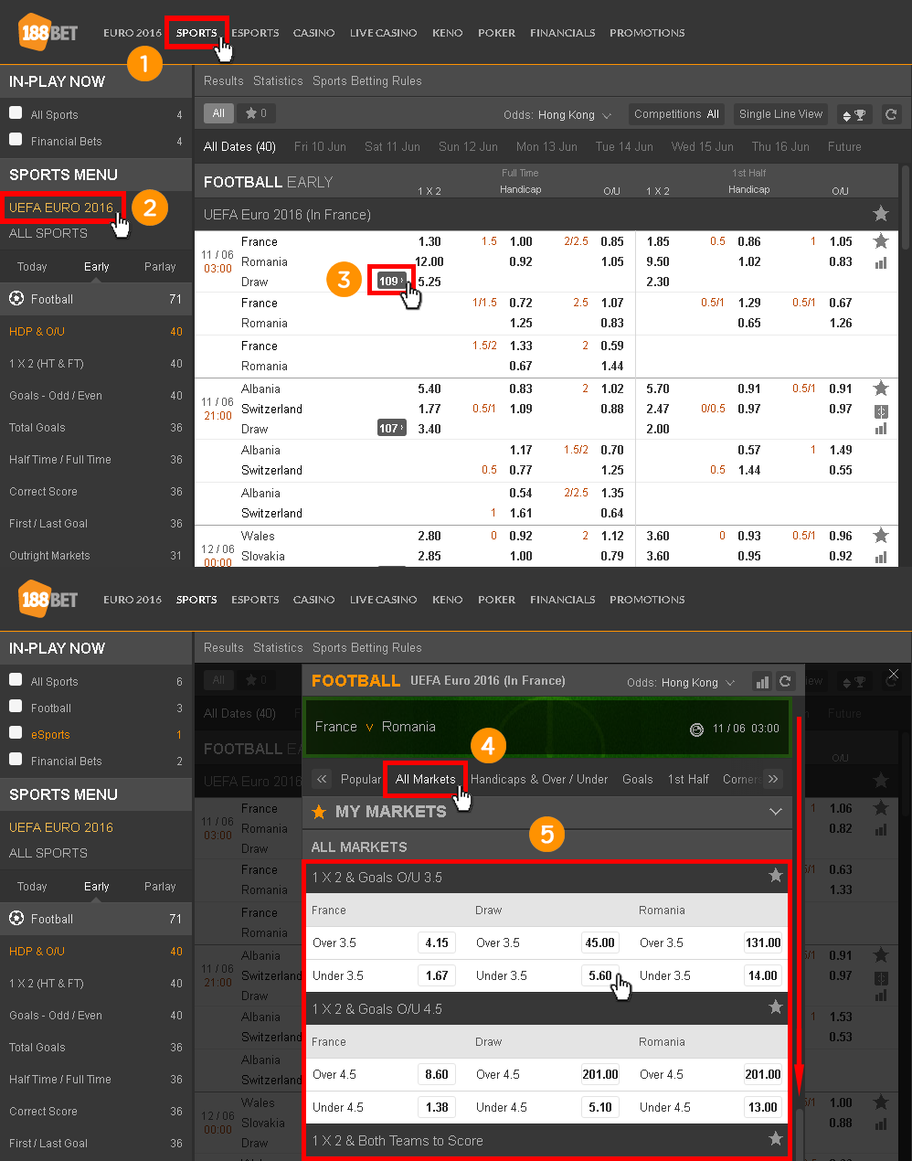Switch to the All Markets tab in the popup
Screen dimensions: 912x1161
(425, 779)
